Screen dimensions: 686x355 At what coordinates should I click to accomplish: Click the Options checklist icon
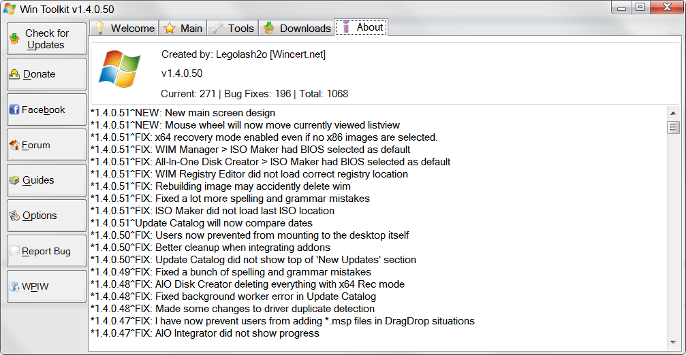[x=14, y=216]
